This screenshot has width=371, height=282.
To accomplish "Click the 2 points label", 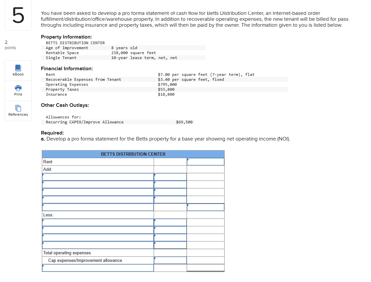I will pos(8,45).
